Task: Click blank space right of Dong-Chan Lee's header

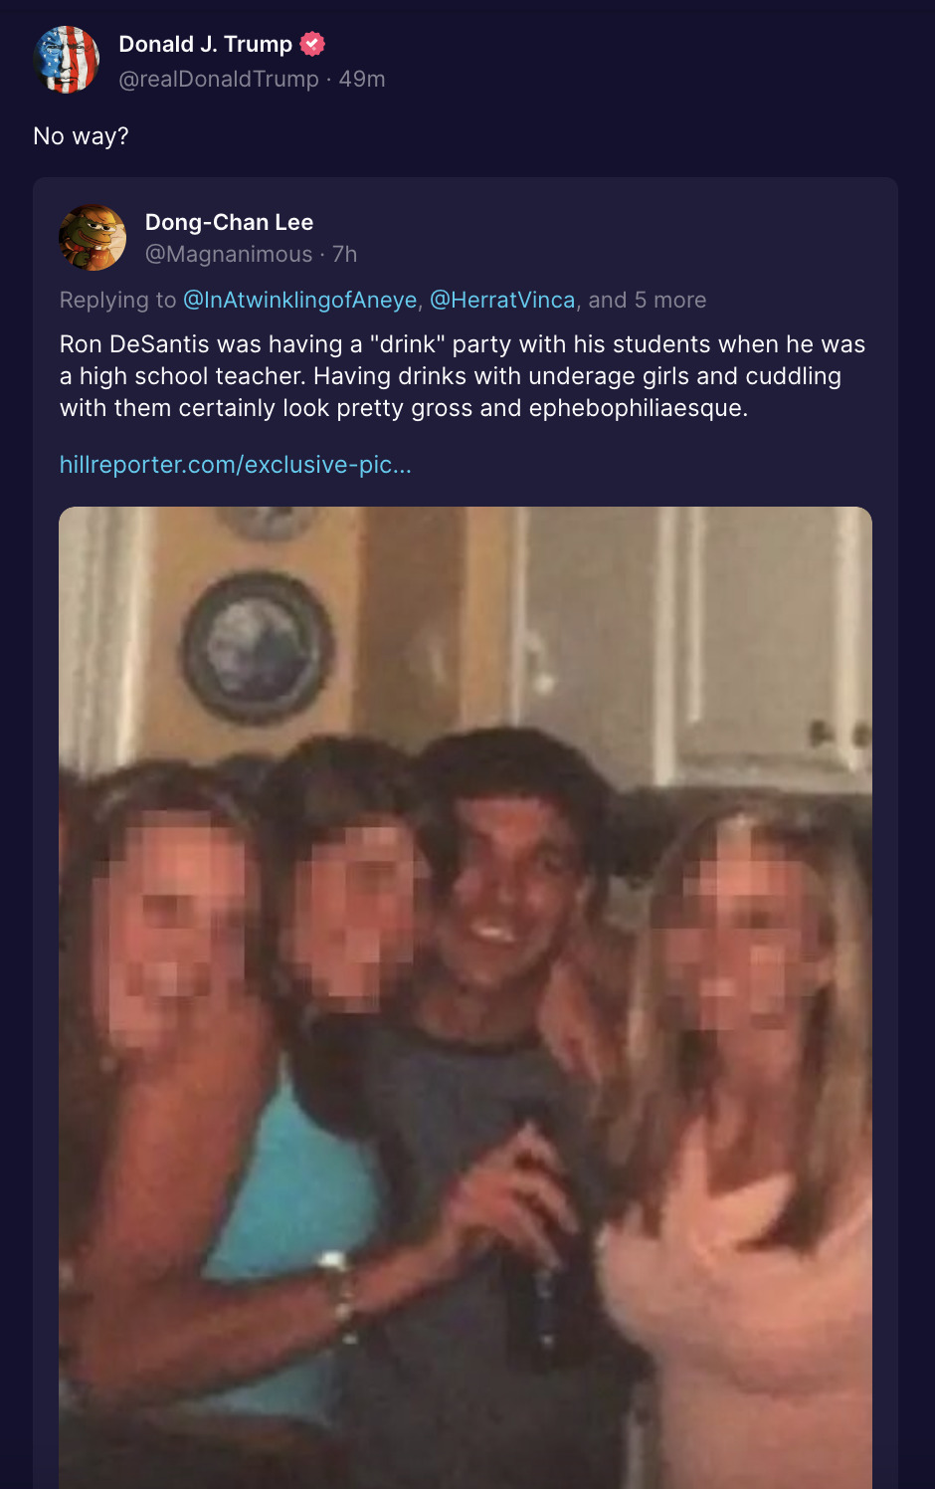Action: (x=617, y=238)
